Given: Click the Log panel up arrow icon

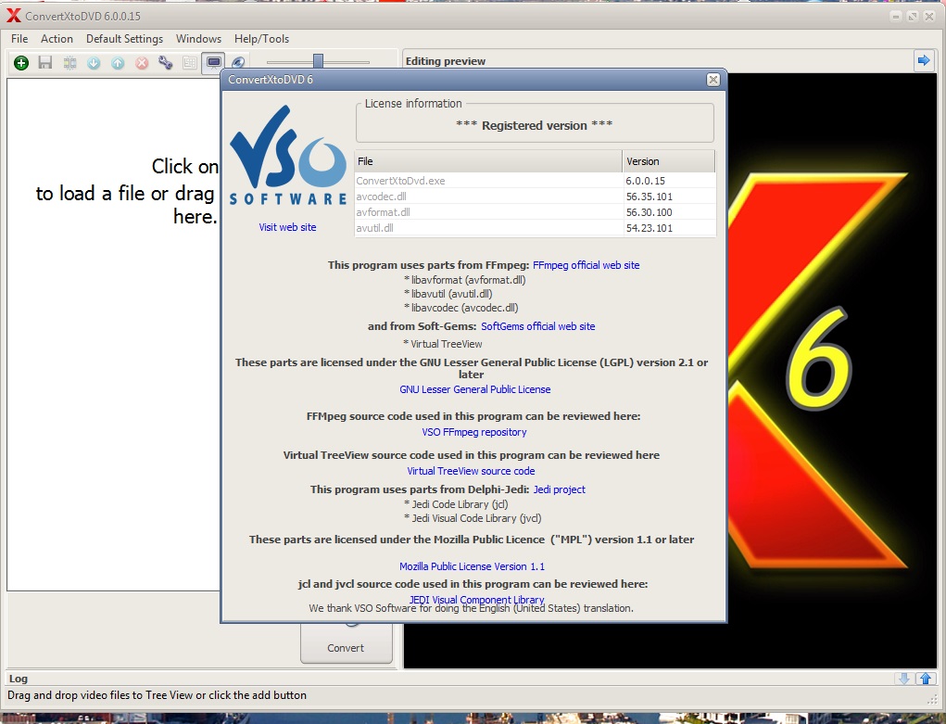Looking at the screenshot, I should pyautogui.click(x=926, y=679).
